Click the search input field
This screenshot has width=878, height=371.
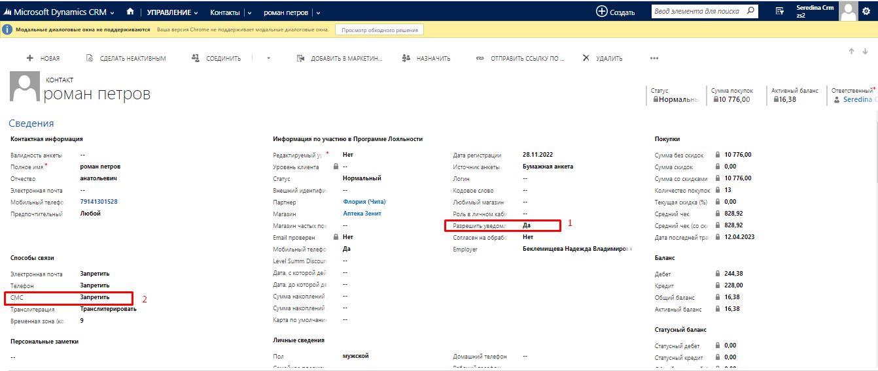tap(697, 11)
